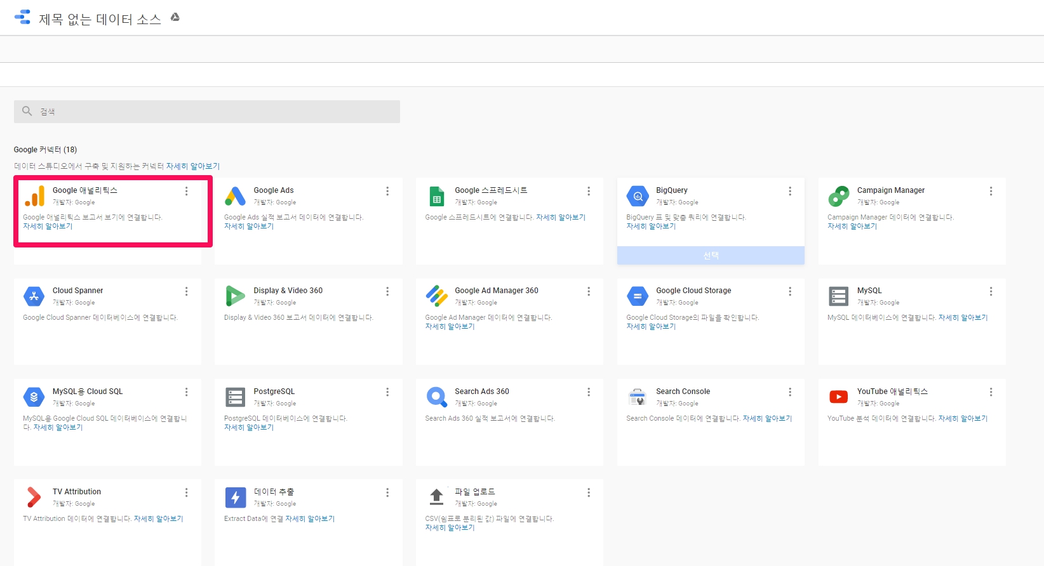
Task: Open more options for Google 애널리틱스 card
Action: [x=186, y=191]
